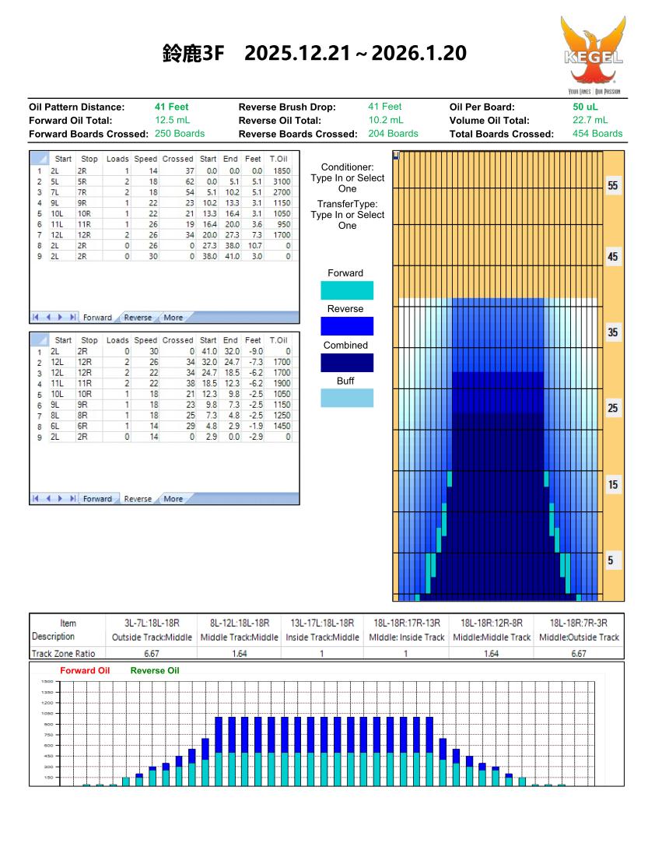The height and width of the screenshot is (857, 662).
Task: Open the More tab in the lower table
Action: pos(173,499)
